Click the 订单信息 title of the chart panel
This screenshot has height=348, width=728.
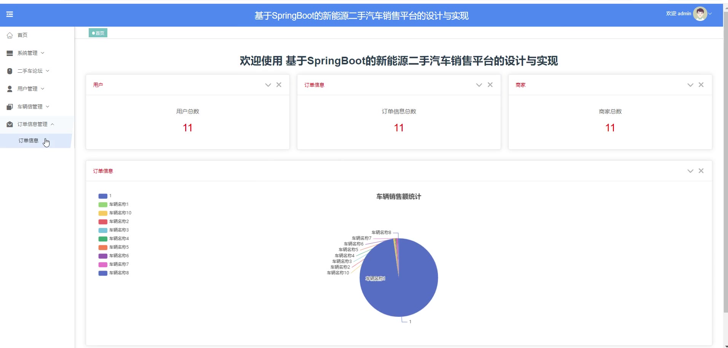[103, 171]
